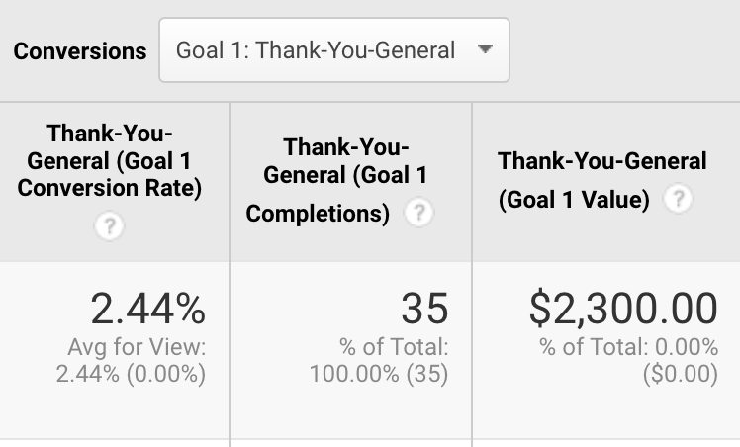740x447 pixels.
Task: Click the Conversions dropdown arrow caret
Action: coord(485,49)
